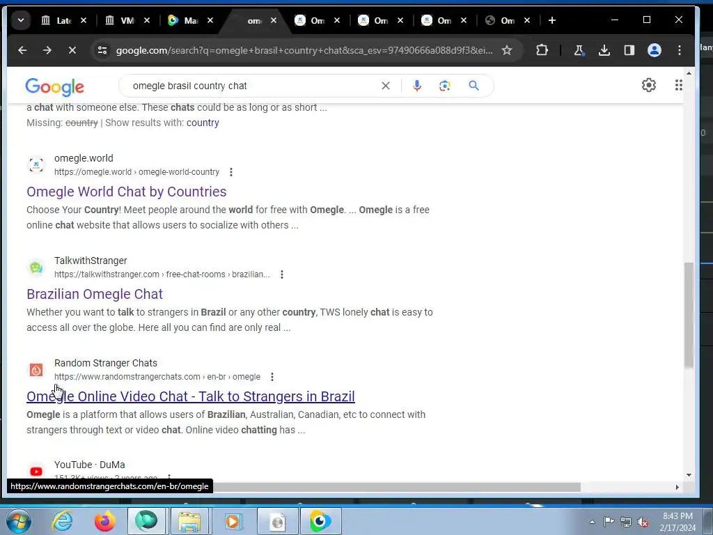713x535 pixels.
Task: Show results with 'country' link
Action: coord(203,123)
